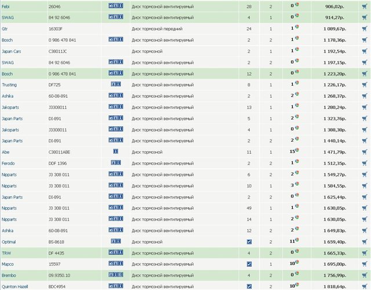
Task: Click cart icon in Abe C38011ABE row
Action: (x=365, y=152)
